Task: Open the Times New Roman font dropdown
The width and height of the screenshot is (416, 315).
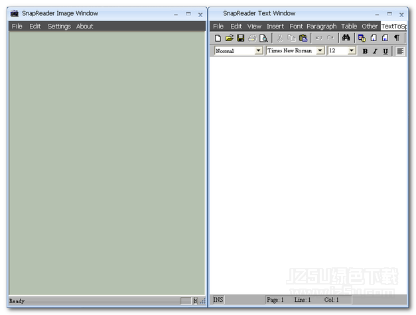Action: pyautogui.click(x=320, y=51)
